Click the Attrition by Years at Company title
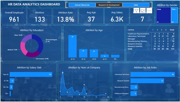Screen dimensions: 180x102 (84, 68)
